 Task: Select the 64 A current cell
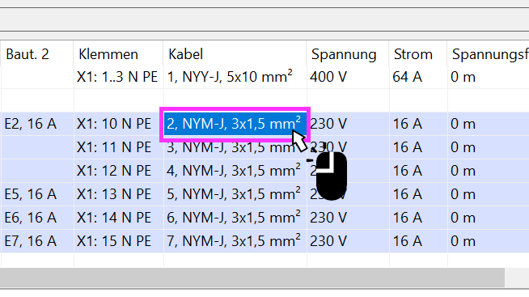pos(418,78)
